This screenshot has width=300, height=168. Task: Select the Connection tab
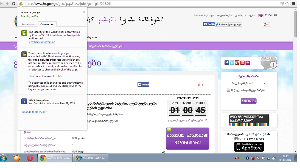coord(47,24)
